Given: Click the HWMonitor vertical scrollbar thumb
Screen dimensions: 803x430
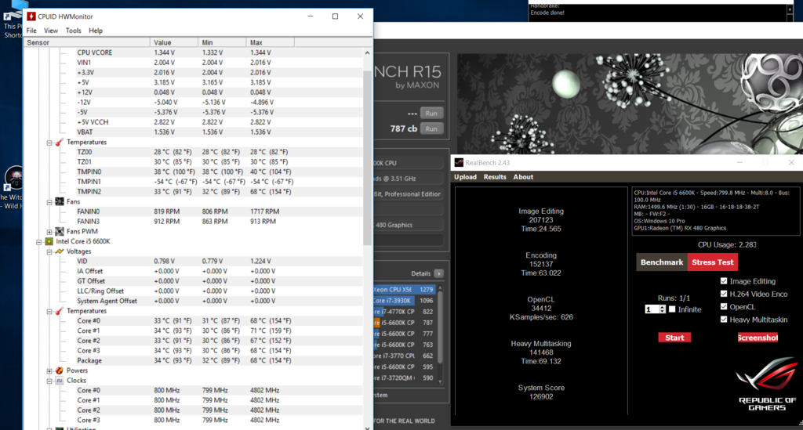Looking at the screenshot, I should (367, 157).
